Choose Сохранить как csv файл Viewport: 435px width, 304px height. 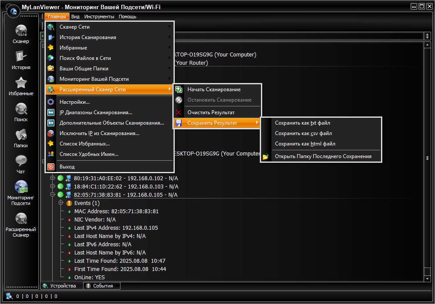pyautogui.click(x=321, y=133)
